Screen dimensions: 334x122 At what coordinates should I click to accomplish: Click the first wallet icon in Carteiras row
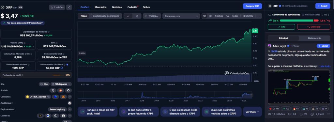pos(40,116)
